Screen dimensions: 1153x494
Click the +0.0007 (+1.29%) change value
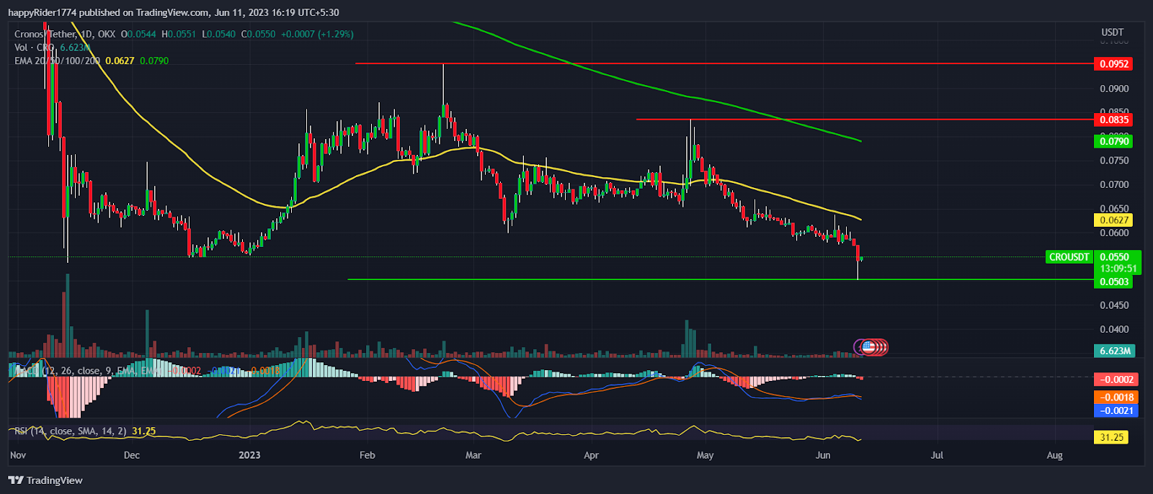tap(317, 34)
